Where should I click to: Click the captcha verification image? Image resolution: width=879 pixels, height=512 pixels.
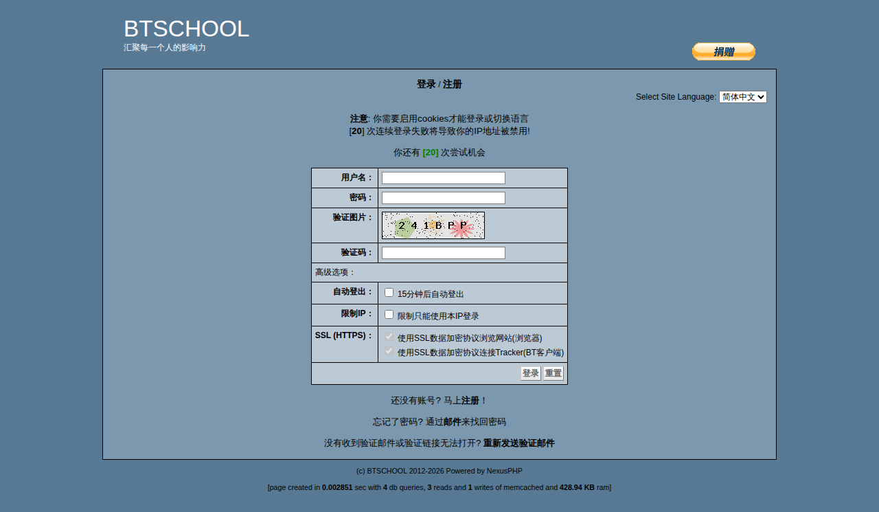(433, 225)
